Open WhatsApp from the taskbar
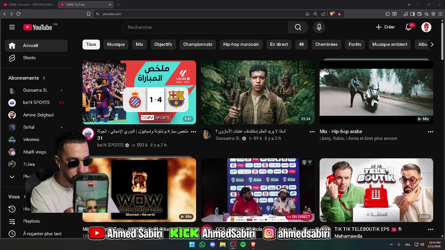The image size is (445, 250). coord(202,244)
